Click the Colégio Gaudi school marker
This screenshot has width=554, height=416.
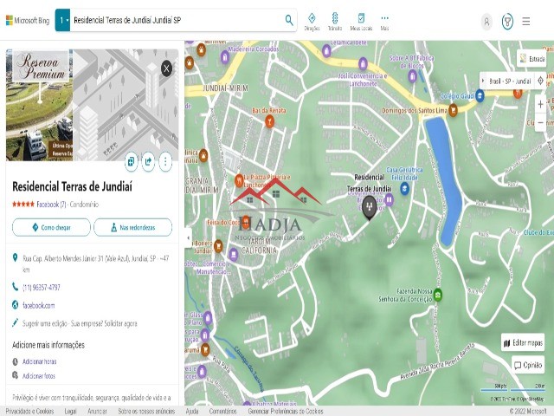480,95
